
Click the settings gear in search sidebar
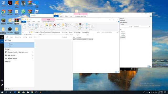(2, 81)
